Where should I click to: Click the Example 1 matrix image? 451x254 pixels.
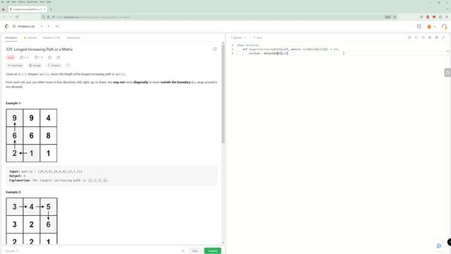coord(31,135)
